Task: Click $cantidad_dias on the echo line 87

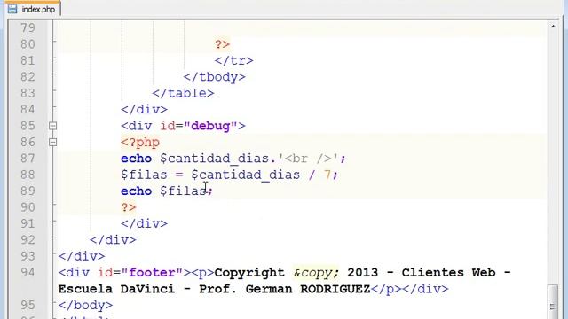Action: (x=214, y=159)
